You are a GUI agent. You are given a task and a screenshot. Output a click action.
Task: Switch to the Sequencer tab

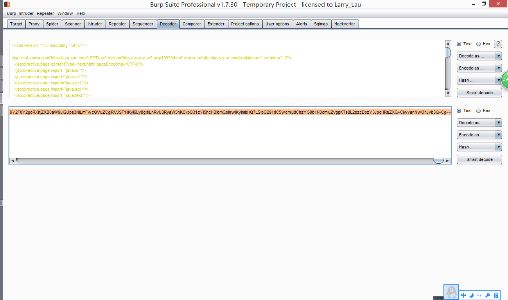pos(143,24)
